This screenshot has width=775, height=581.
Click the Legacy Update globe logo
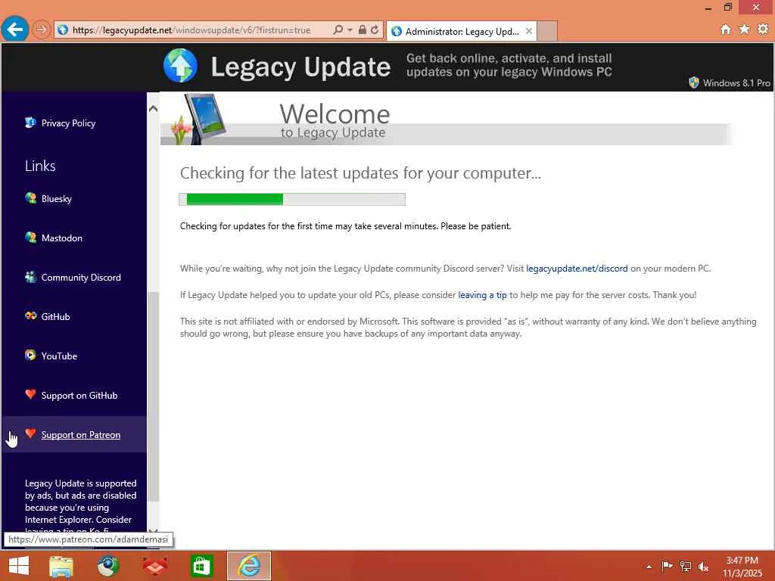point(180,66)
